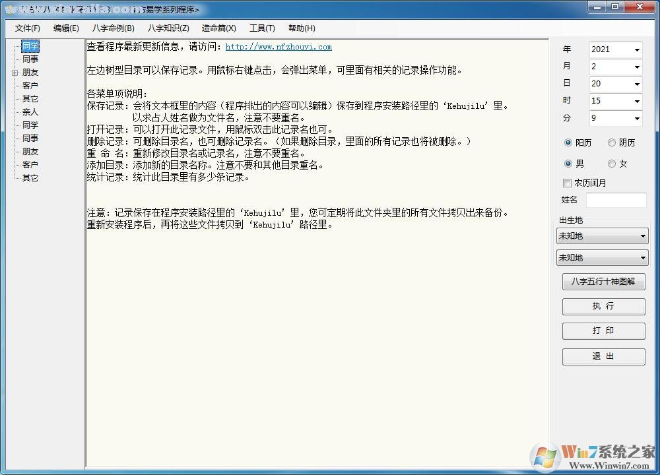Place cursor on the '添加目录:' line
Viewport: 660px width, 475px height.
205,165
